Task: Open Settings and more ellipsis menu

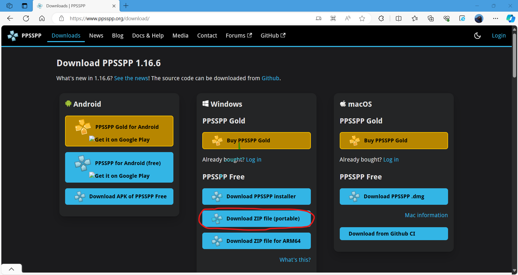Action: (495, 18)
